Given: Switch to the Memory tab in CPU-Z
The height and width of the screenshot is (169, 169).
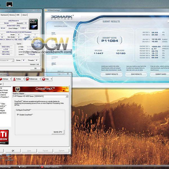Looking at the screenshot, I should (x=12, y=15).
